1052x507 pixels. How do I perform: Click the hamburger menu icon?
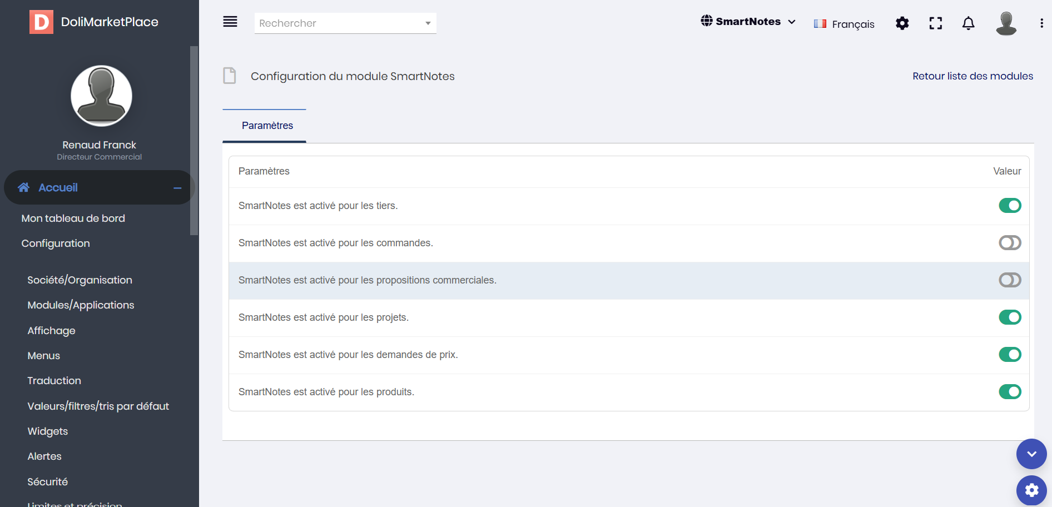[230, 22]
